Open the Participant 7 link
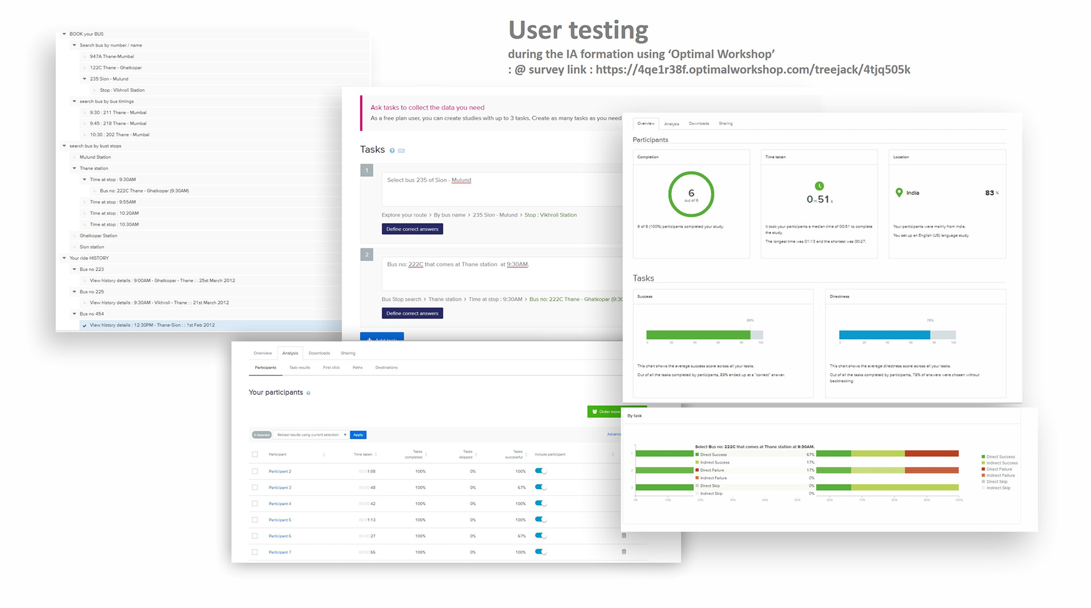 (280, 552)
